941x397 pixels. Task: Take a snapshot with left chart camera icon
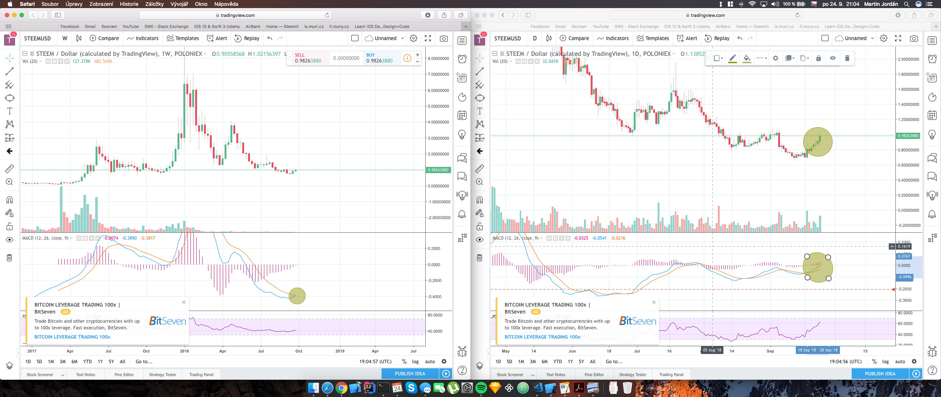point(444,38)
